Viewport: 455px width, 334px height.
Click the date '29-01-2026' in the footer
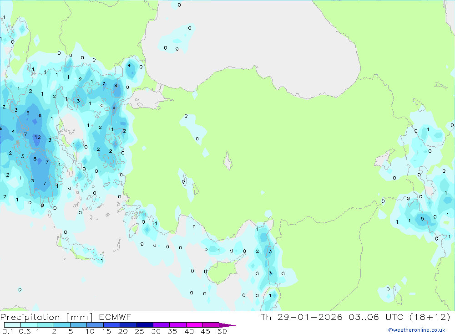(309, 317)
